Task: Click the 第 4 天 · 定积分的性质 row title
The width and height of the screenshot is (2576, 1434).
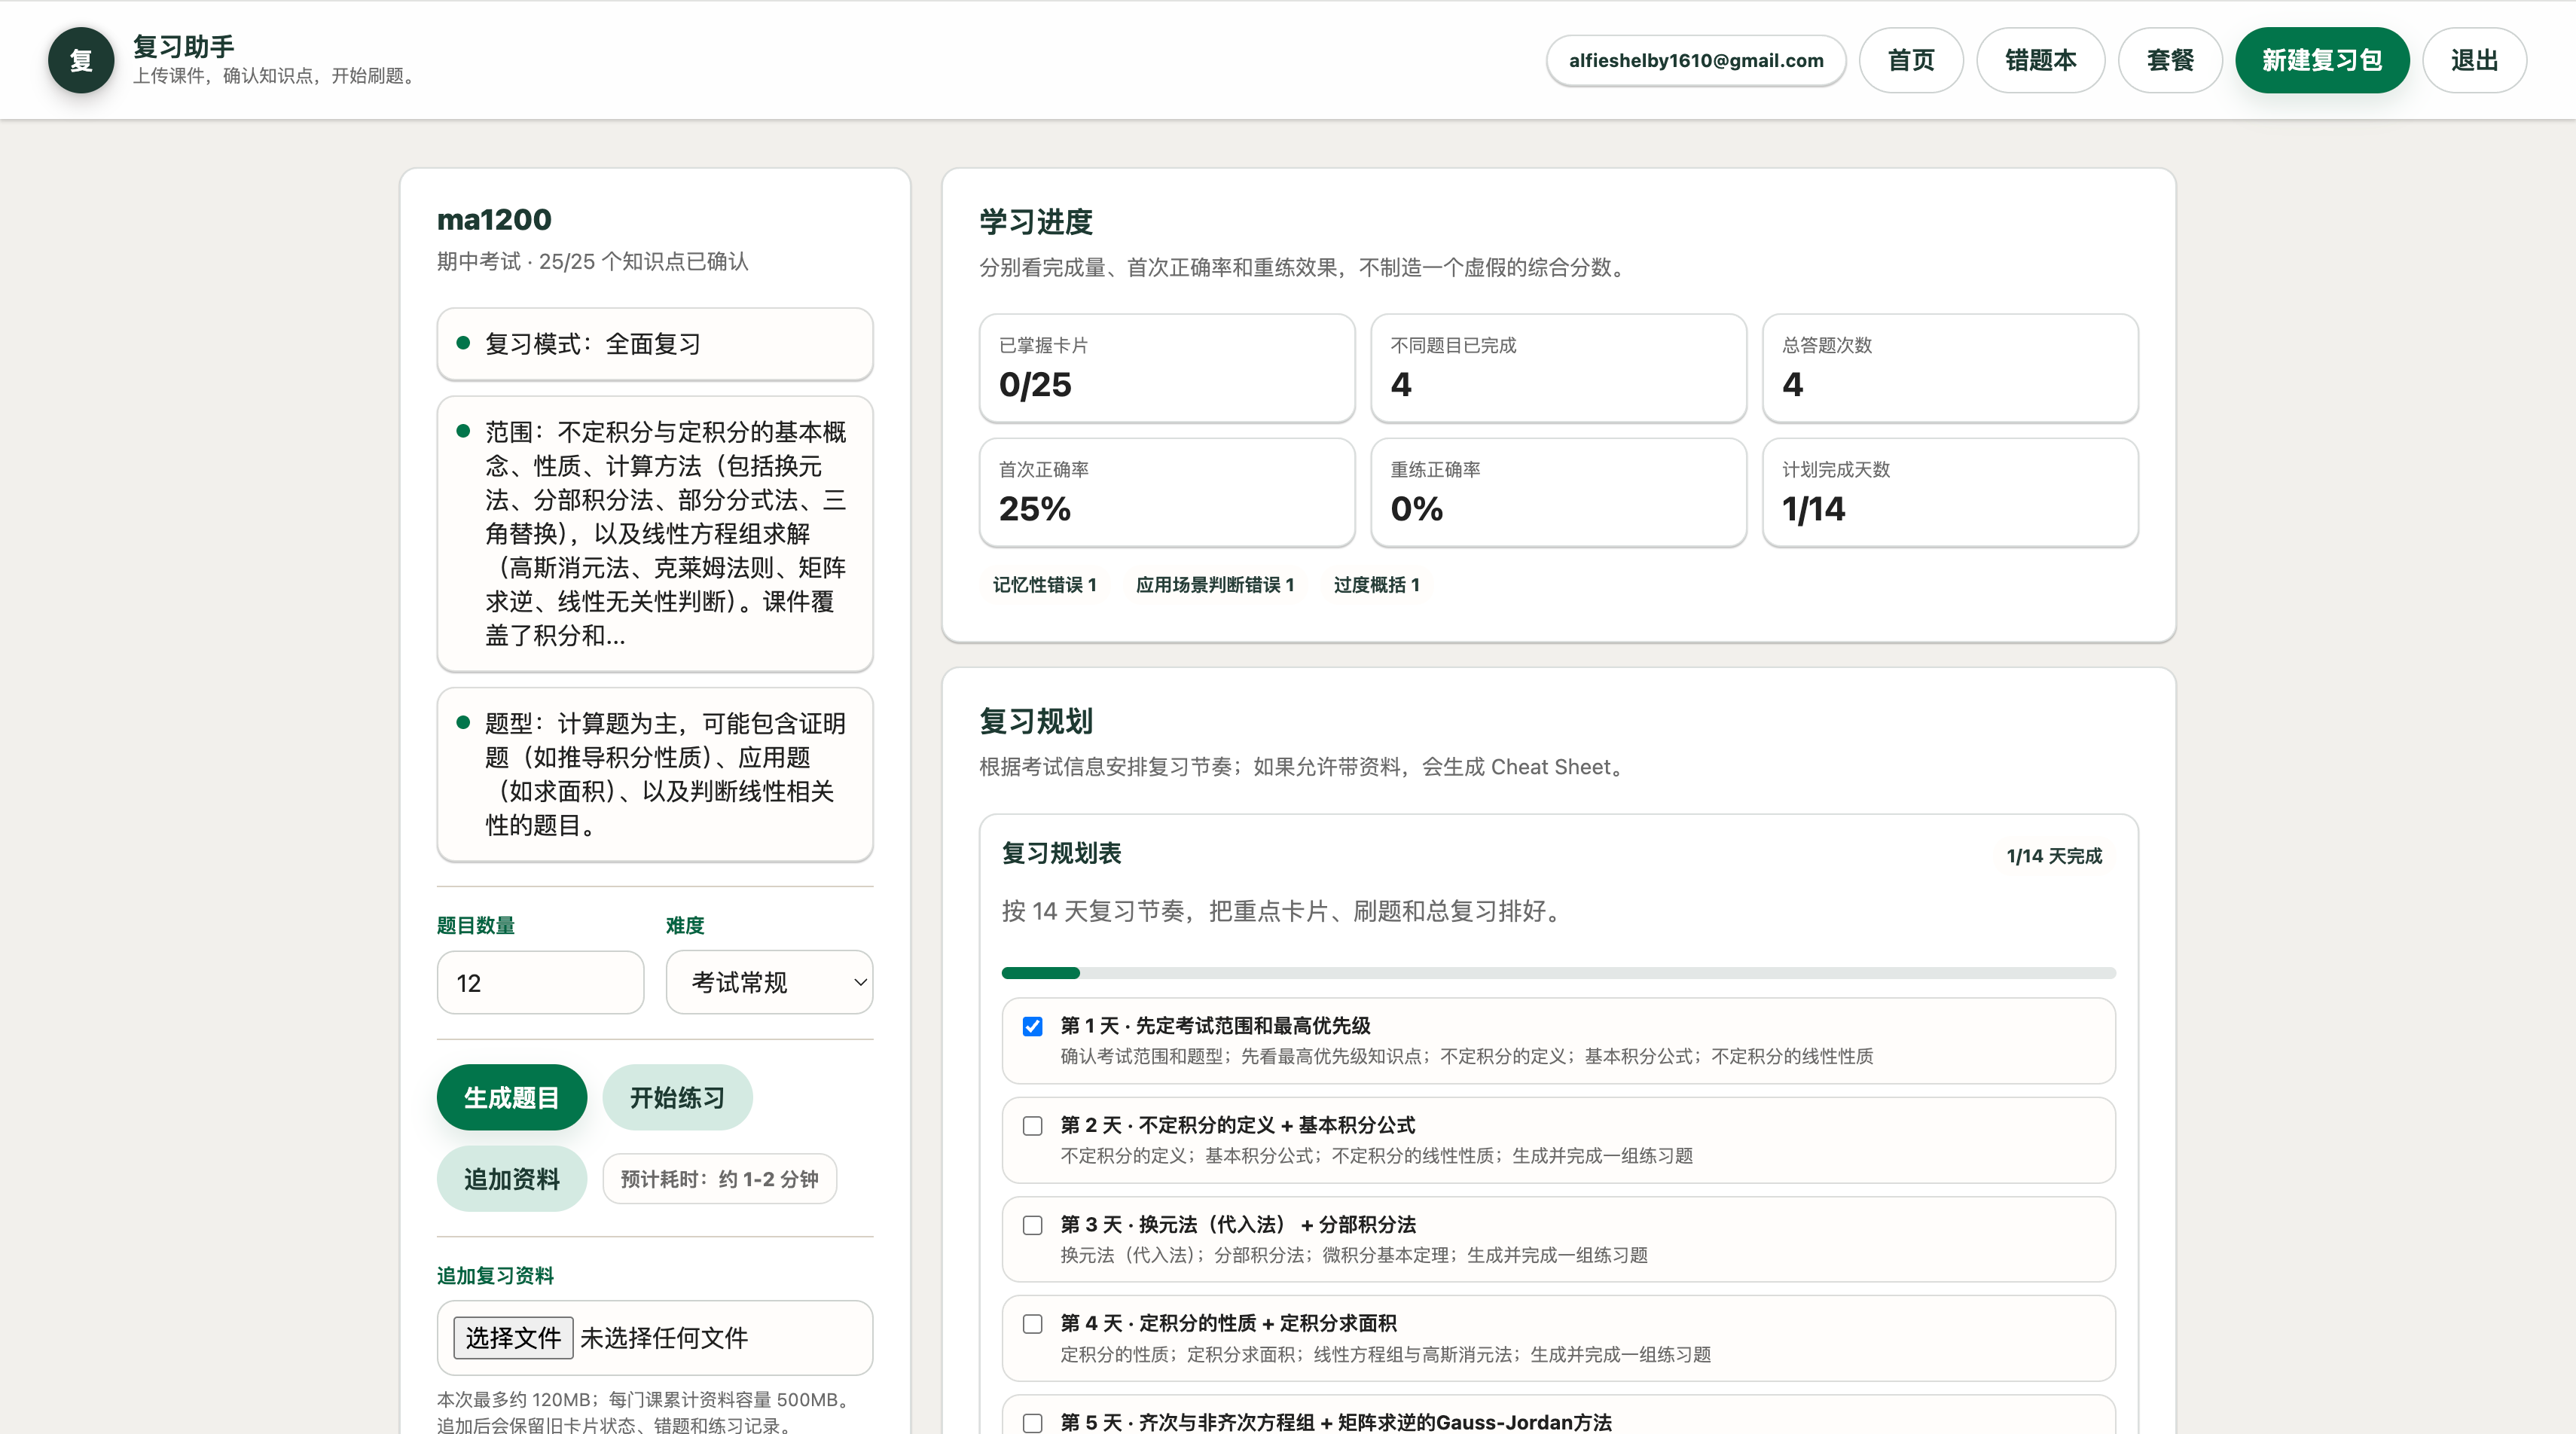Action: tap(1228, 1323)
